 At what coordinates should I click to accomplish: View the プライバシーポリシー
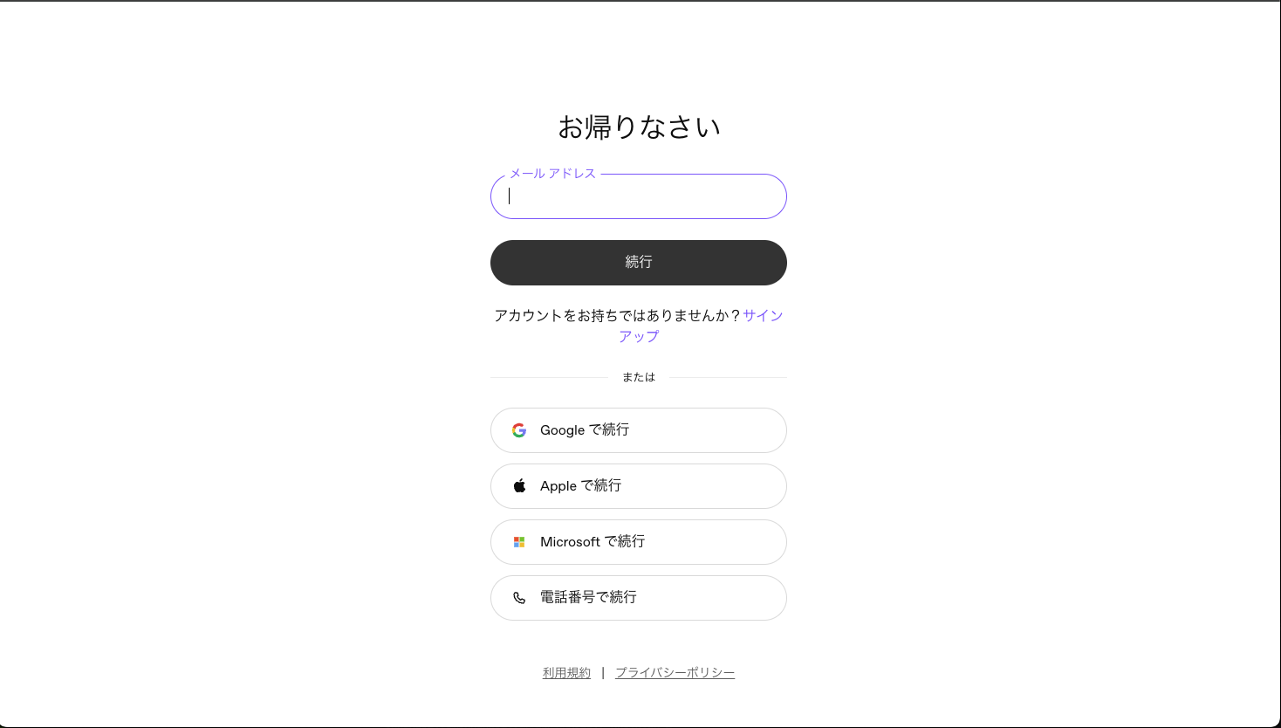tap(675, 672)
